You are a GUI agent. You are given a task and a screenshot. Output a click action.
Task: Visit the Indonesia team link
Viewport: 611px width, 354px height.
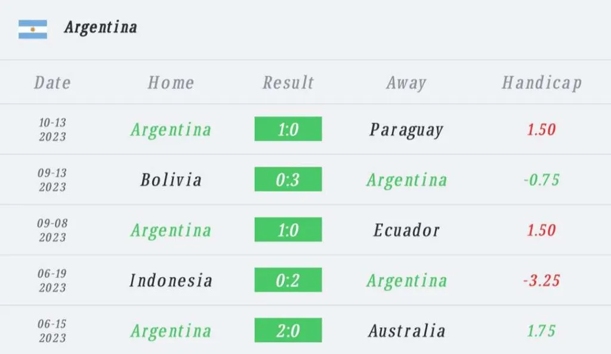click(171, 280)
